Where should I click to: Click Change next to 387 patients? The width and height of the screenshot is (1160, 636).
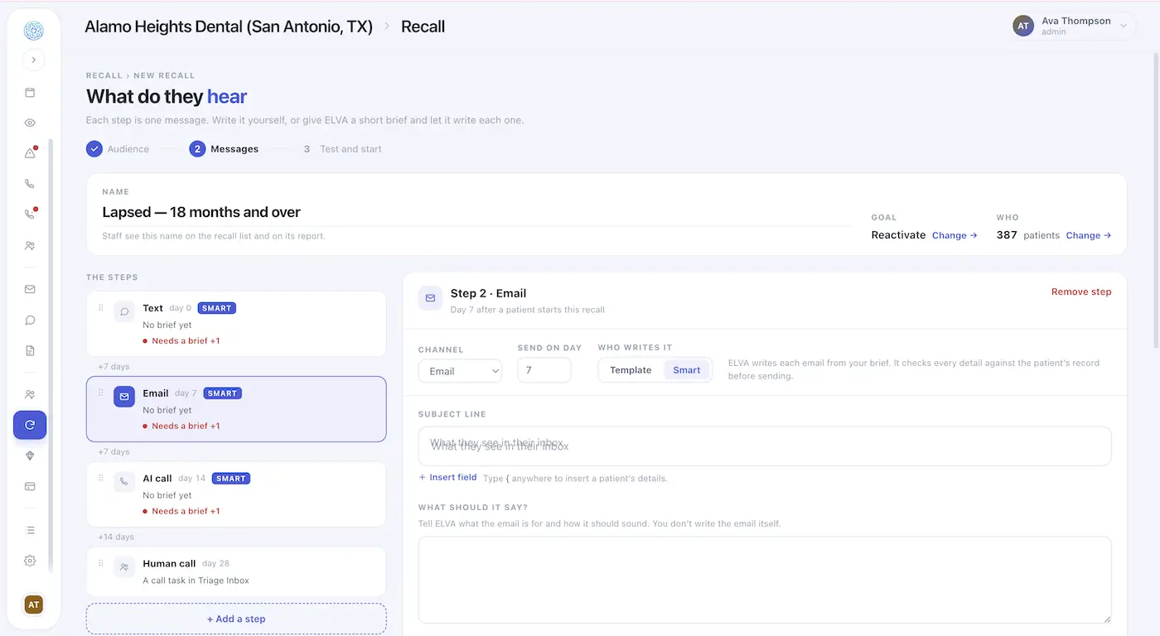tap(1089, 235)
